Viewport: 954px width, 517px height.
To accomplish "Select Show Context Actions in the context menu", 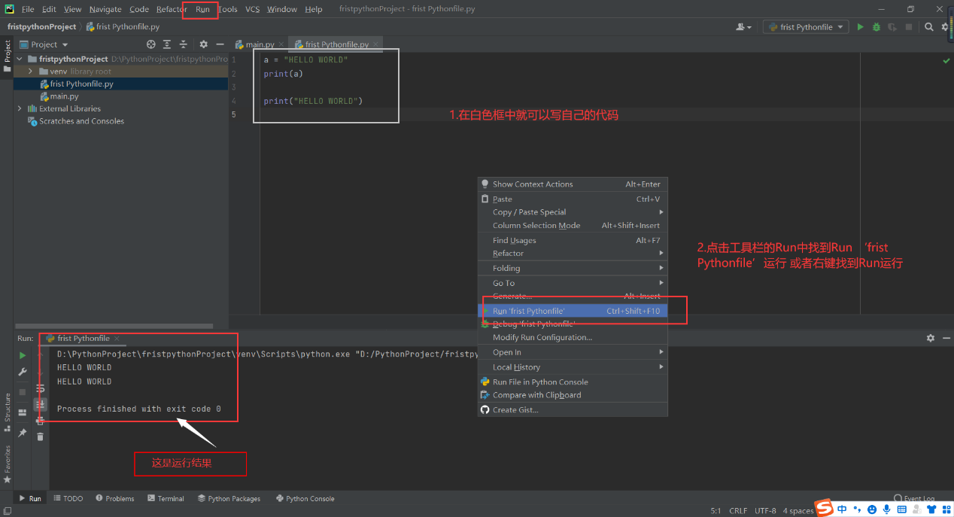I will click(573, 184).
